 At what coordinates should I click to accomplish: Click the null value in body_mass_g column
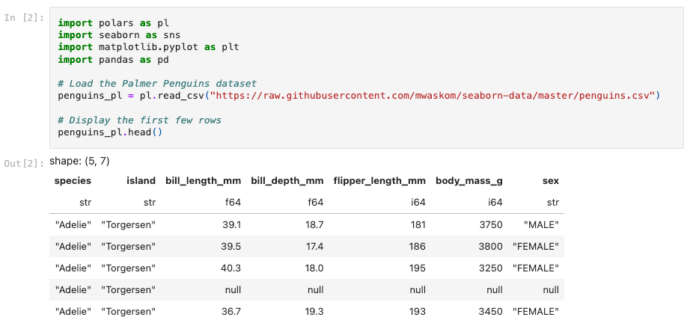(495, 289)
